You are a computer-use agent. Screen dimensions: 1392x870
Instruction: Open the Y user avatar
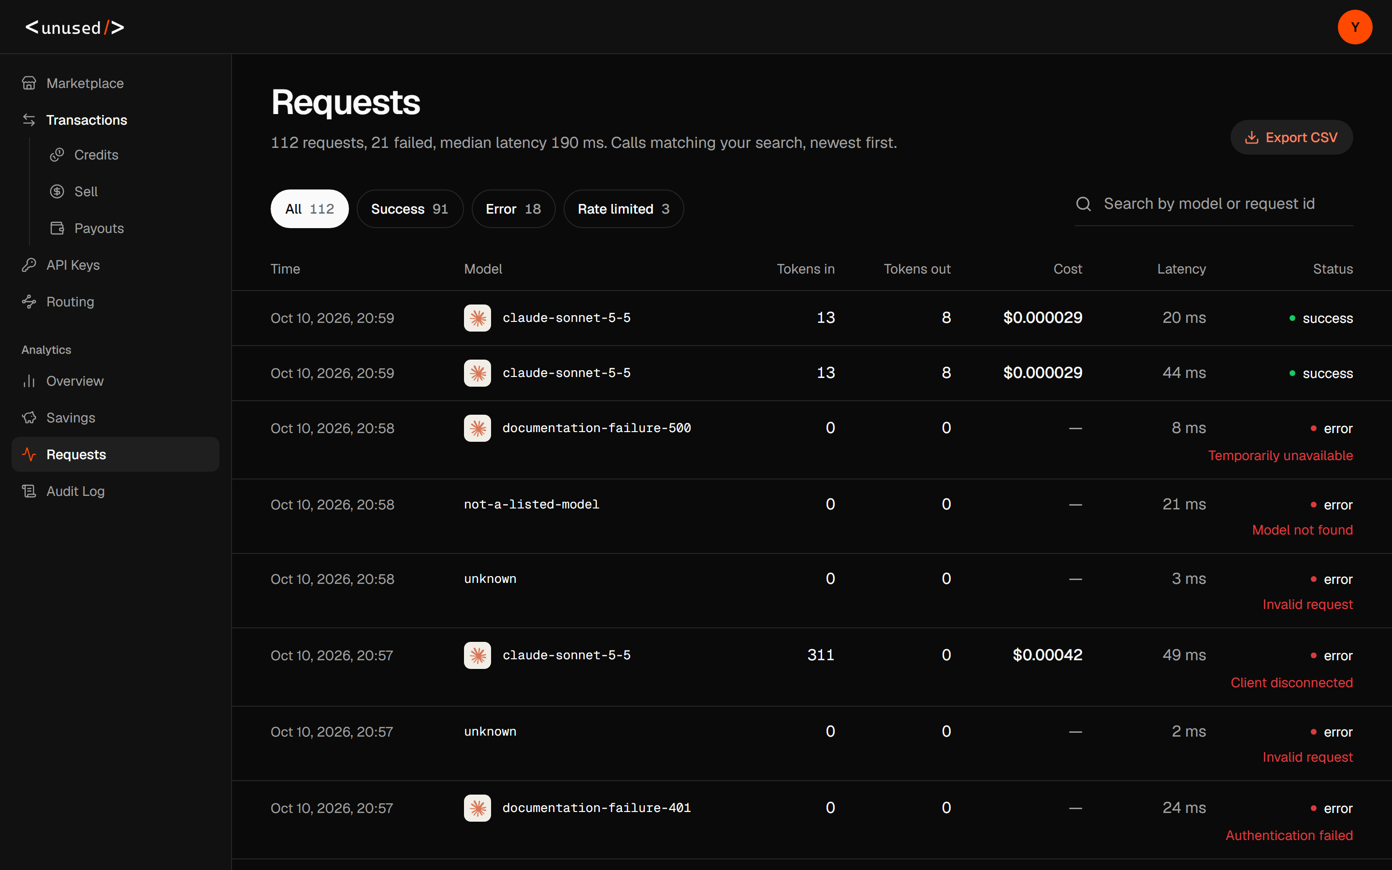tap(1355, 27)
